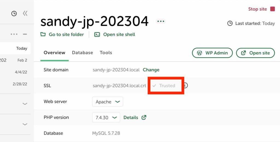Click the SSL info icon
The image size is (280, 142).
coord(186,85)
